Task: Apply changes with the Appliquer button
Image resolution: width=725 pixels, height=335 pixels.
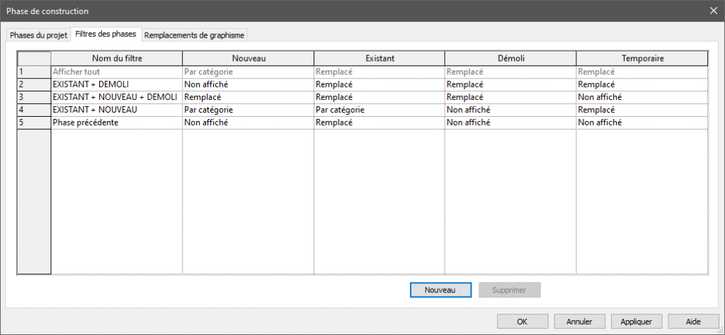Action: coord(636,321)
